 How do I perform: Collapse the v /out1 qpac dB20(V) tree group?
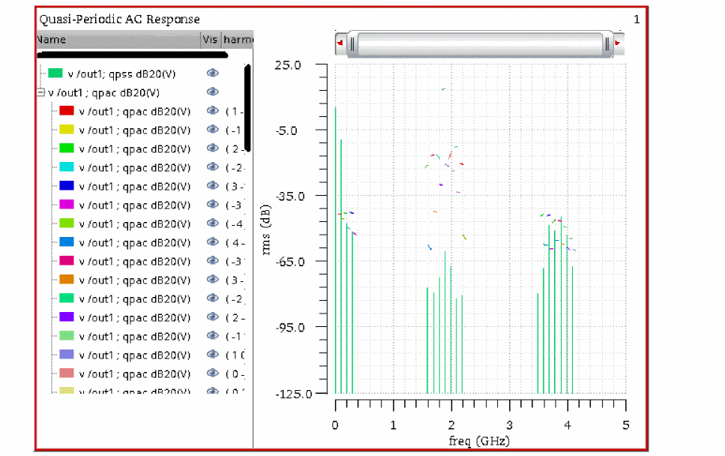[40, 92]
